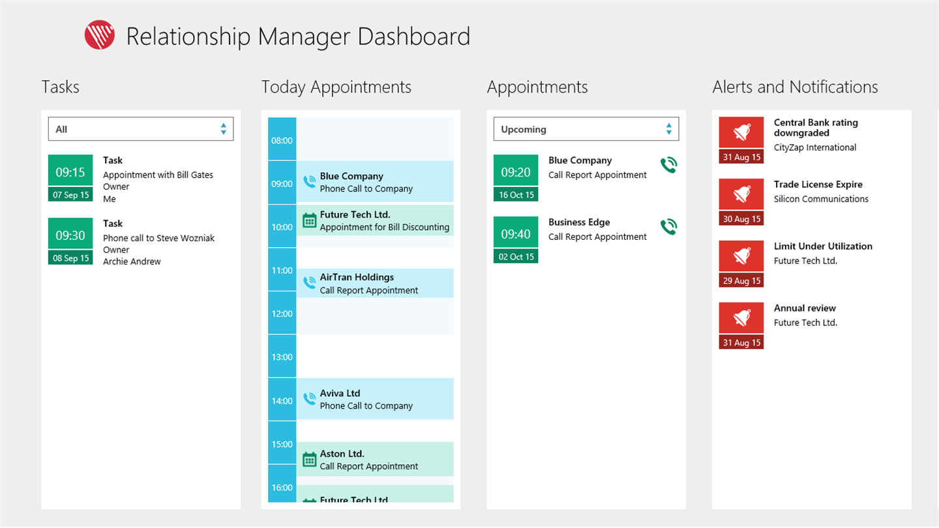Screen dimensions: 939x528
Task: Open the Trade License Expire notification text
Action: (x=818, y=184)
